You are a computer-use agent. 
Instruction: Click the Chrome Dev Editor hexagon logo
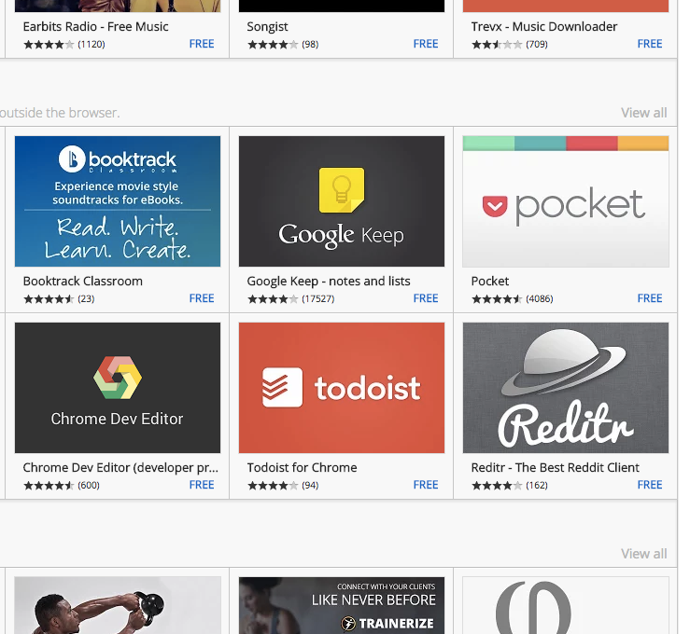tap(118, 378)
